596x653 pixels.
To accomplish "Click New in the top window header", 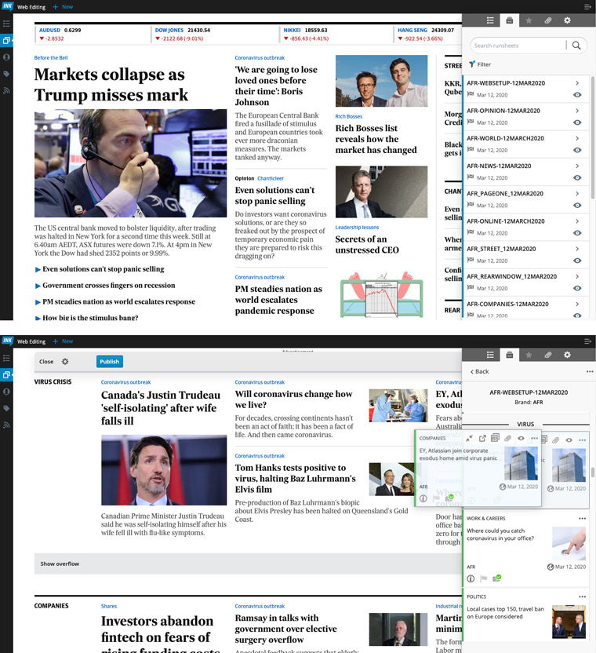I will (x=64, y=6).
